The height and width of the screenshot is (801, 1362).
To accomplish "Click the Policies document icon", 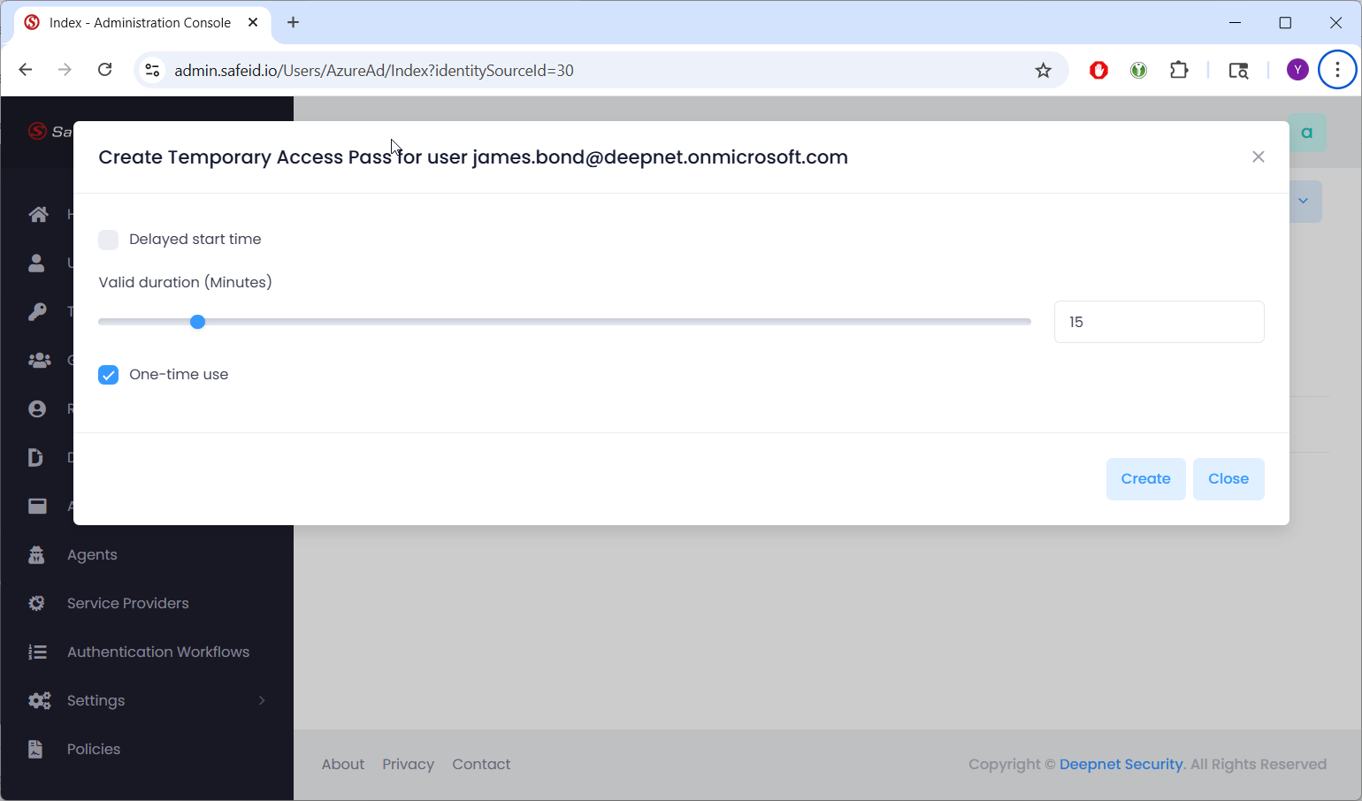I will click(35, 749).
